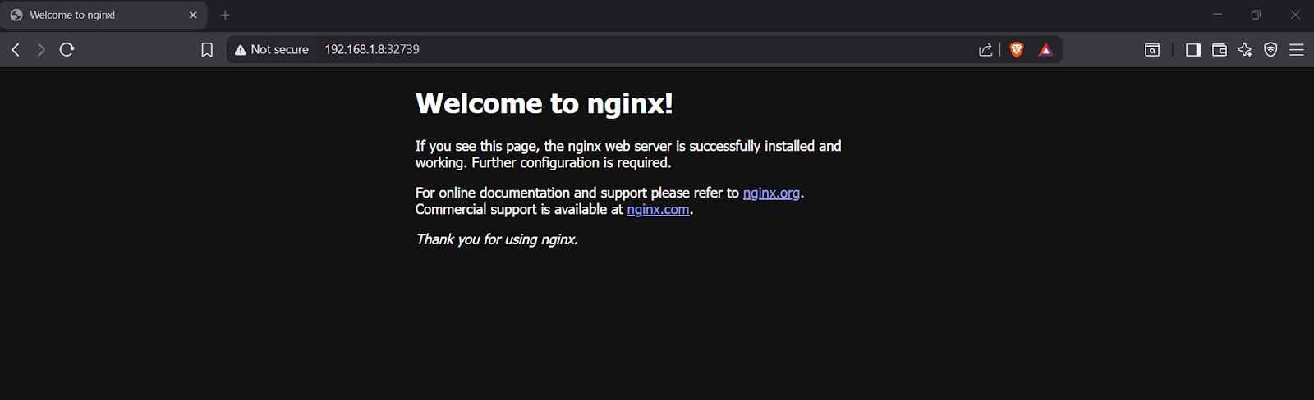Follow the nginx.com link
The width and height of the screenshot is (1314, 400).
click(x=658, y=210)
